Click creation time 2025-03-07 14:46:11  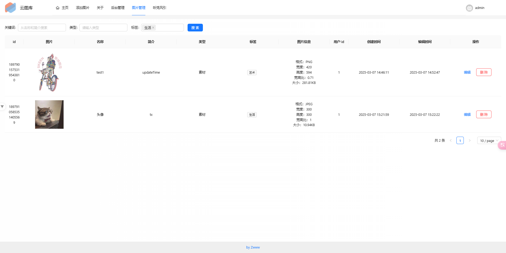pyautogui.click(x=374, y=72)
